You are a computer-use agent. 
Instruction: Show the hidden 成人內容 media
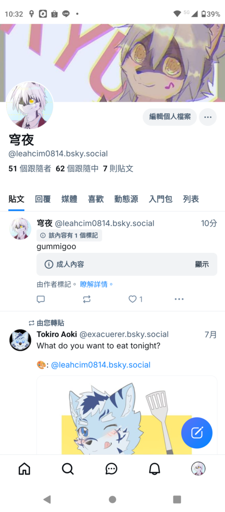(202, 264)
